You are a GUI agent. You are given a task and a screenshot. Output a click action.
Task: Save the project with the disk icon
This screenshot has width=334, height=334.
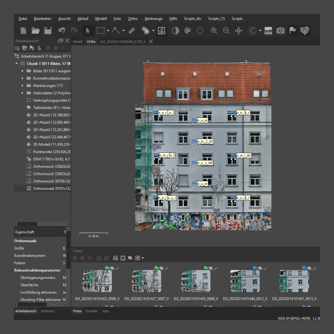pos(48,31)
